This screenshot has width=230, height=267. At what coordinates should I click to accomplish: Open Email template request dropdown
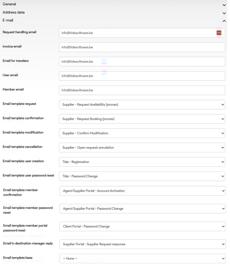142,105
